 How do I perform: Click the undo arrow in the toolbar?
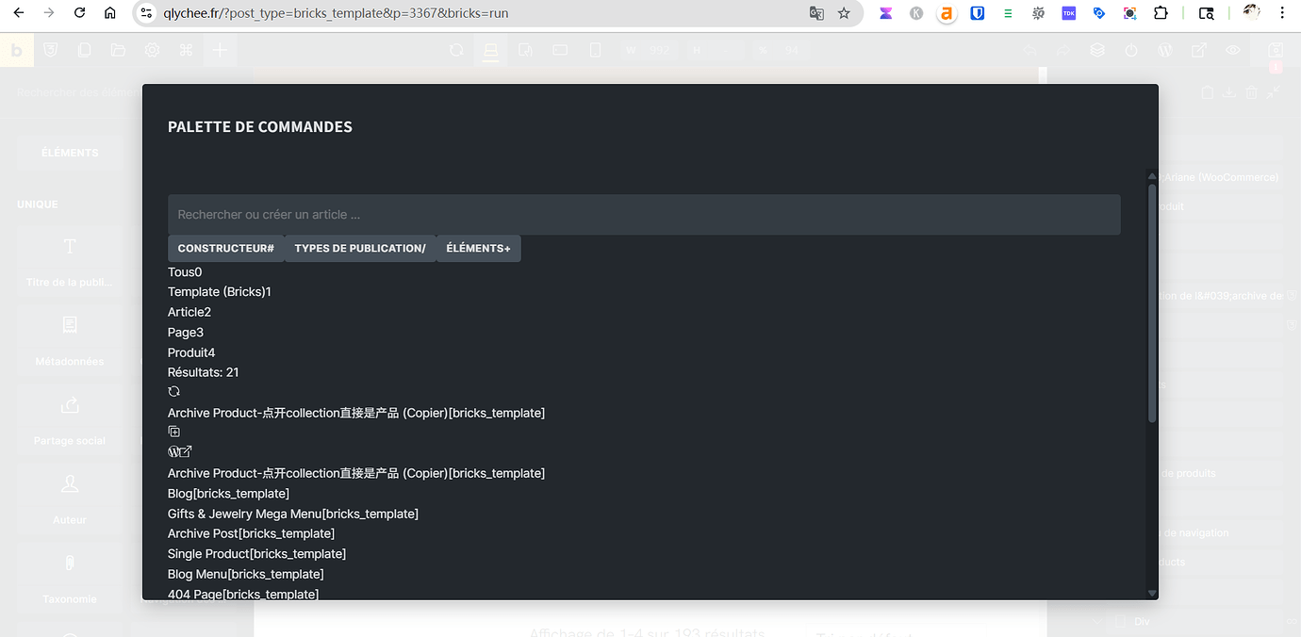point(1029,50)
